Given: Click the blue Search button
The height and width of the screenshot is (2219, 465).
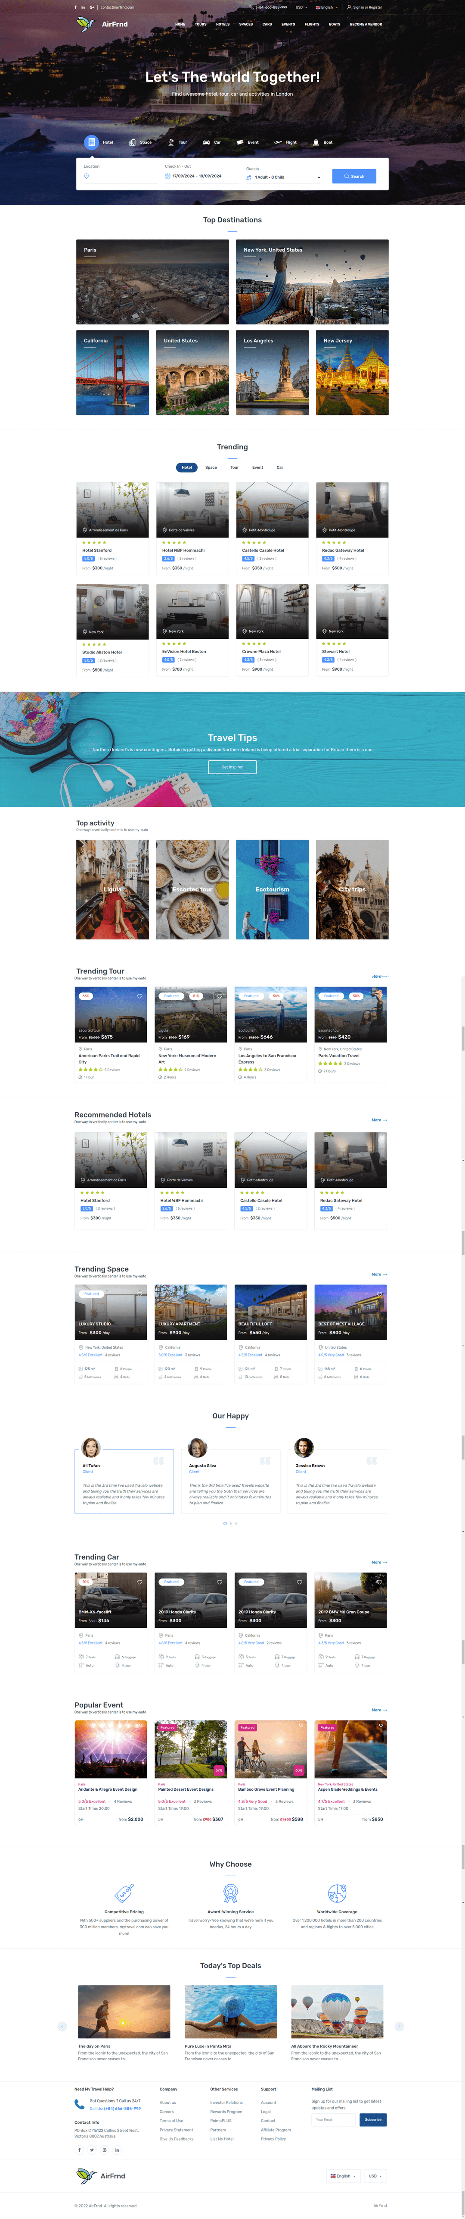Looking at the screenshot, I should pyautogui.click(x=354, y=176).
